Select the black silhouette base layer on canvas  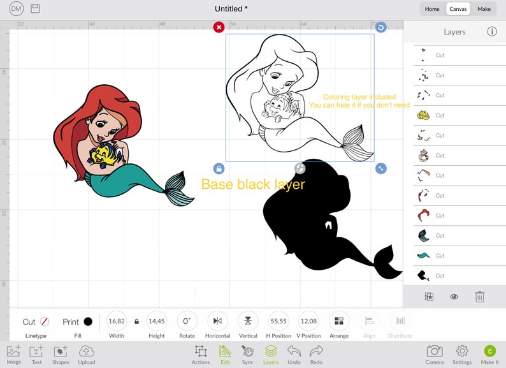point(333,219)
